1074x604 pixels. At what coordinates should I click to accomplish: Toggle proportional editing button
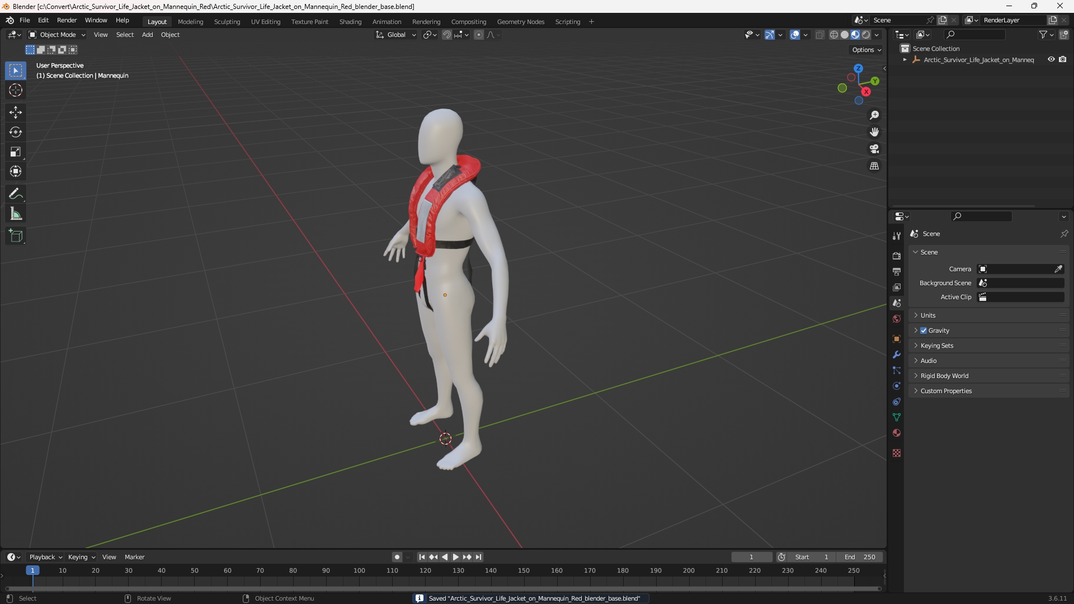(x=479, y=35)
